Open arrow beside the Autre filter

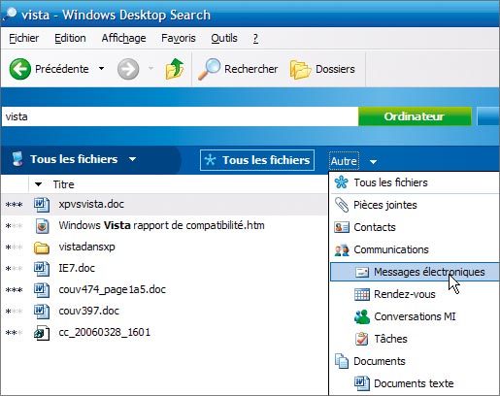coord(373,161)
